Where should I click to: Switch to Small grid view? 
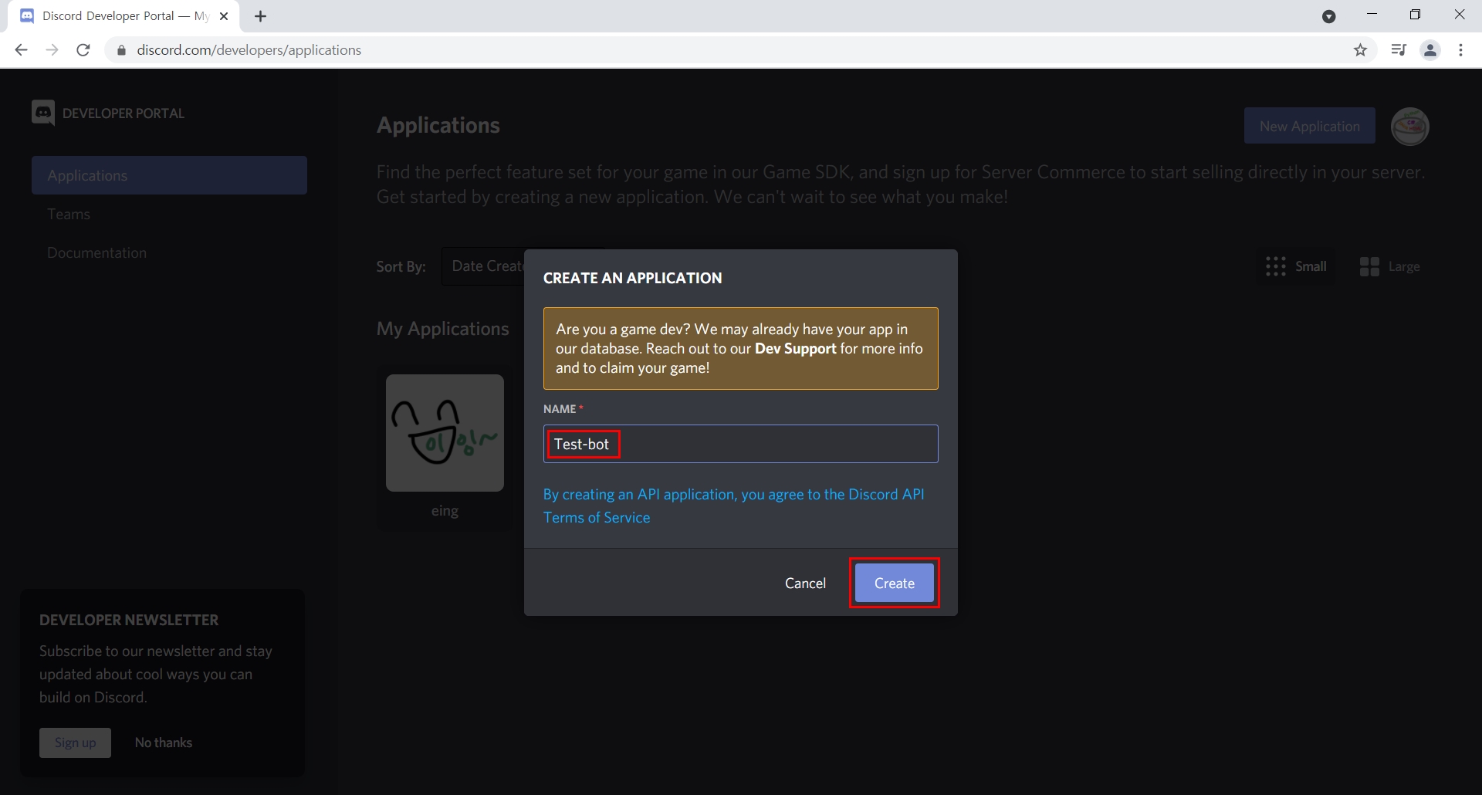tap(1296, 266)
